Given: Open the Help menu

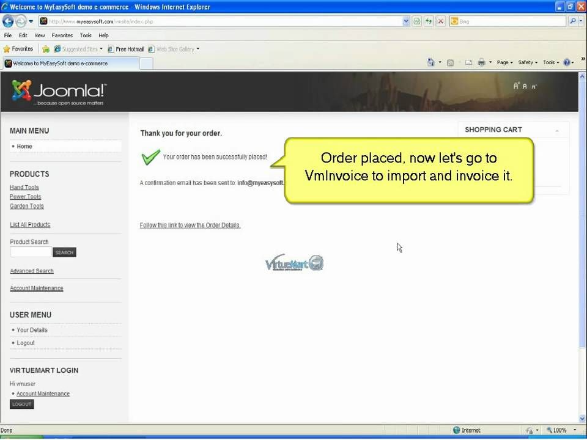Looking at the screenshot, I should point(104,35).
